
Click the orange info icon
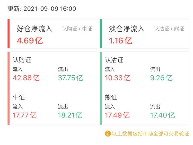[x=108, y=134]
